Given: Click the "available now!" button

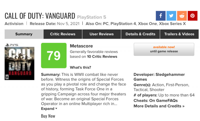Looking at the screenshot, I should click(x=164, y=49).
